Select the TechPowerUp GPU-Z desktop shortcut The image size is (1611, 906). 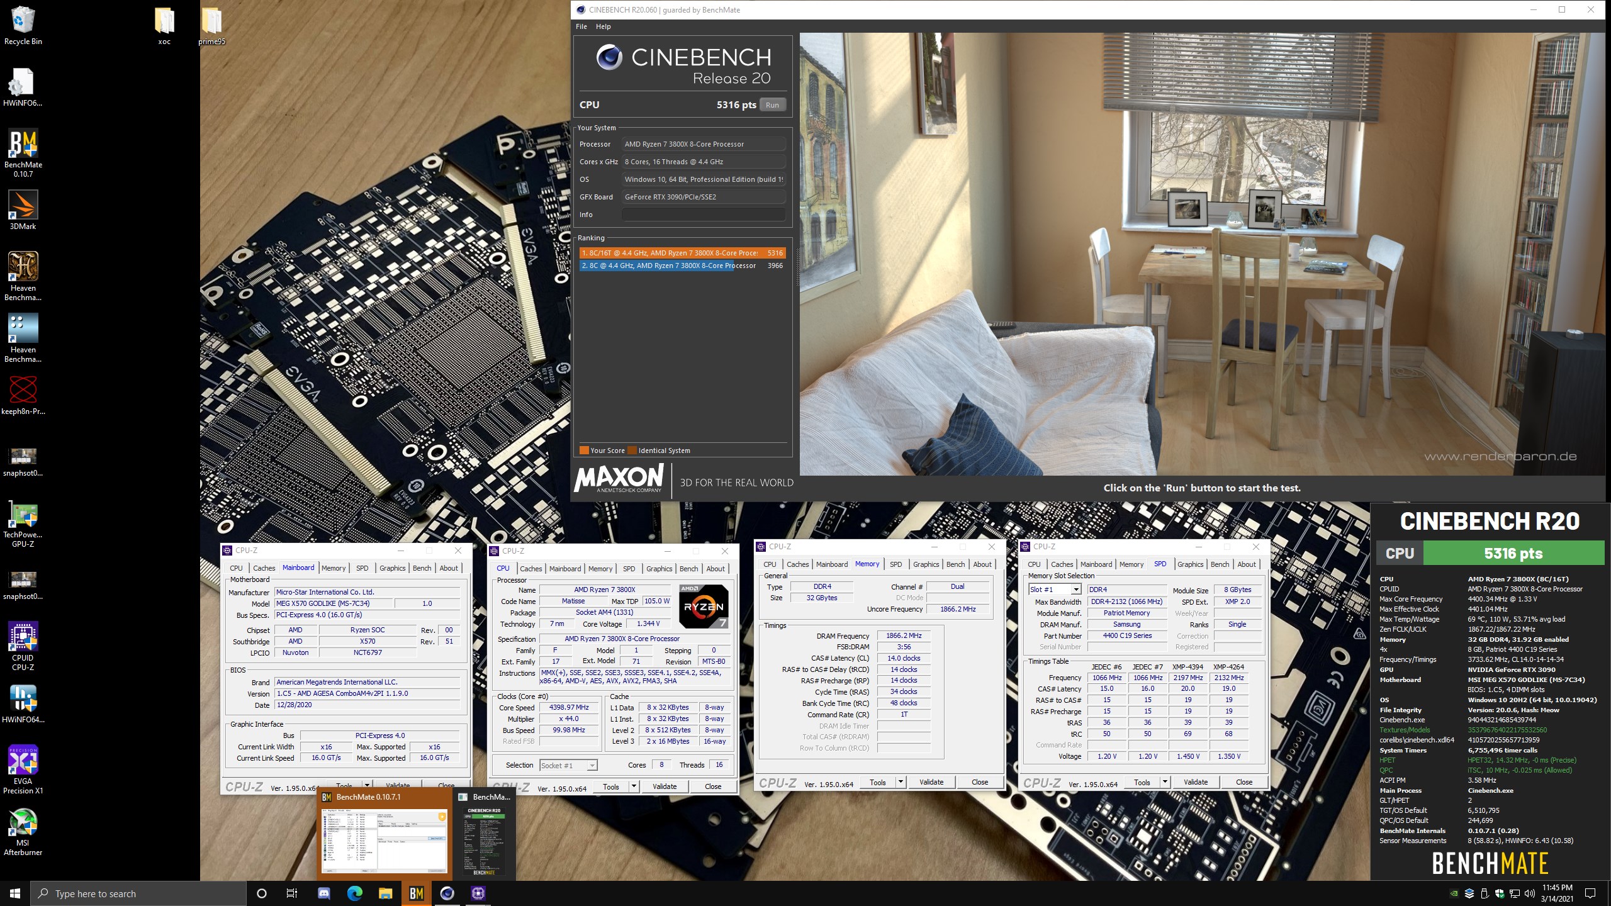click(23, 523)
